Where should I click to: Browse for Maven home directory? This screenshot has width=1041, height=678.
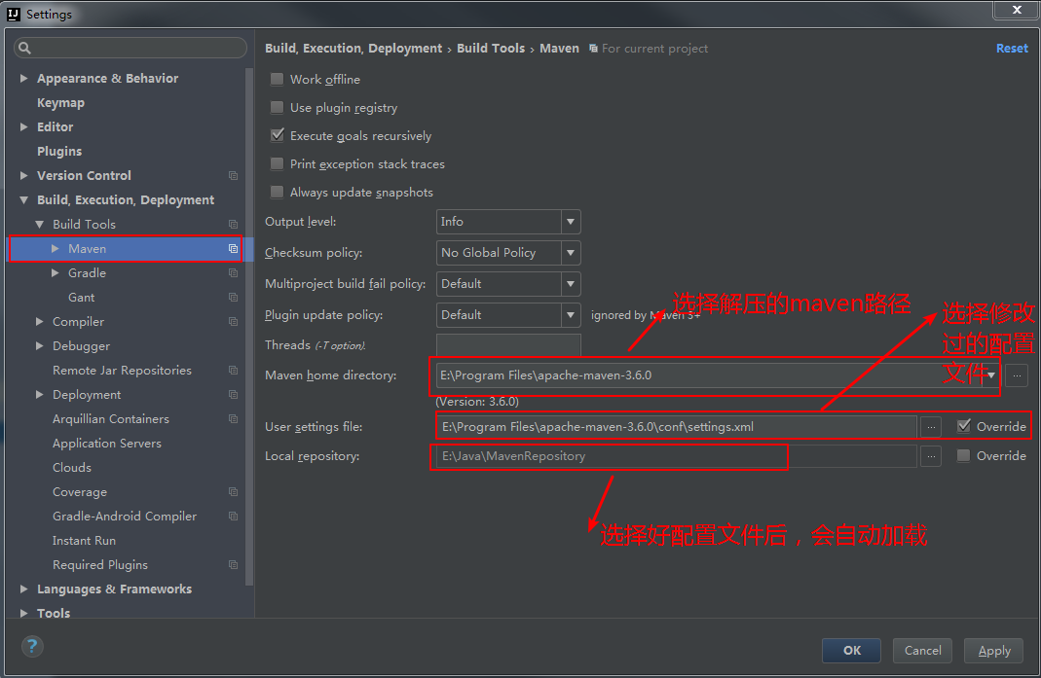(x=1017, y=375)
